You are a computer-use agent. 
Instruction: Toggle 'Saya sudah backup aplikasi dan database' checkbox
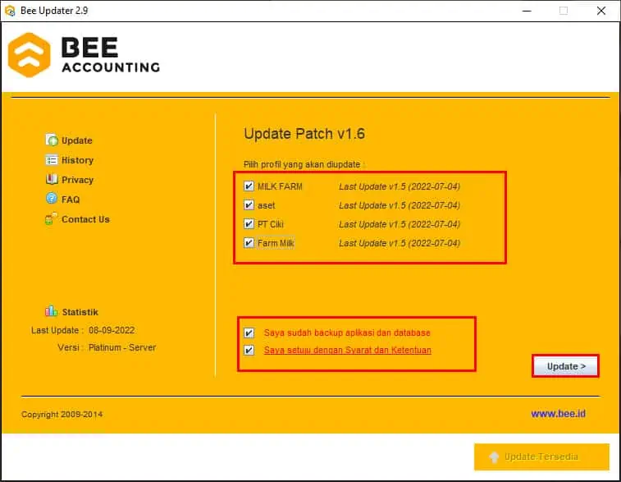click(249, 333)
